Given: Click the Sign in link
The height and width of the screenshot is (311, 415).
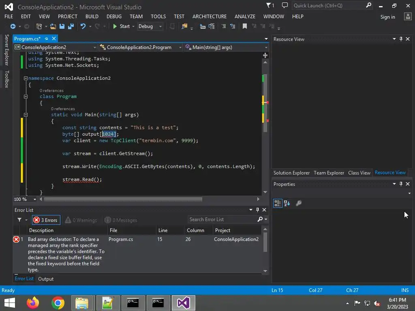Looking at the screenshot, I should (387, 17).
